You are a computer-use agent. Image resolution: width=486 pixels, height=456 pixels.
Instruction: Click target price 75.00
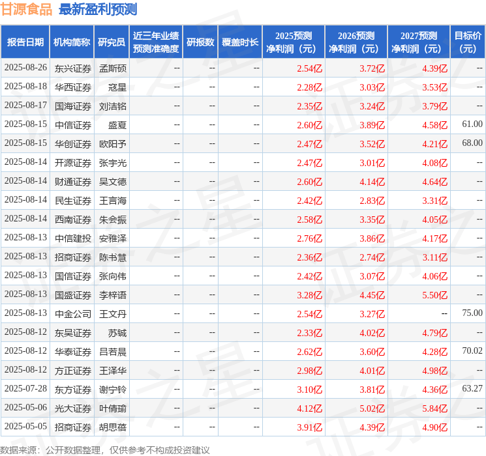pyautogui.click(x=472, y=313)
